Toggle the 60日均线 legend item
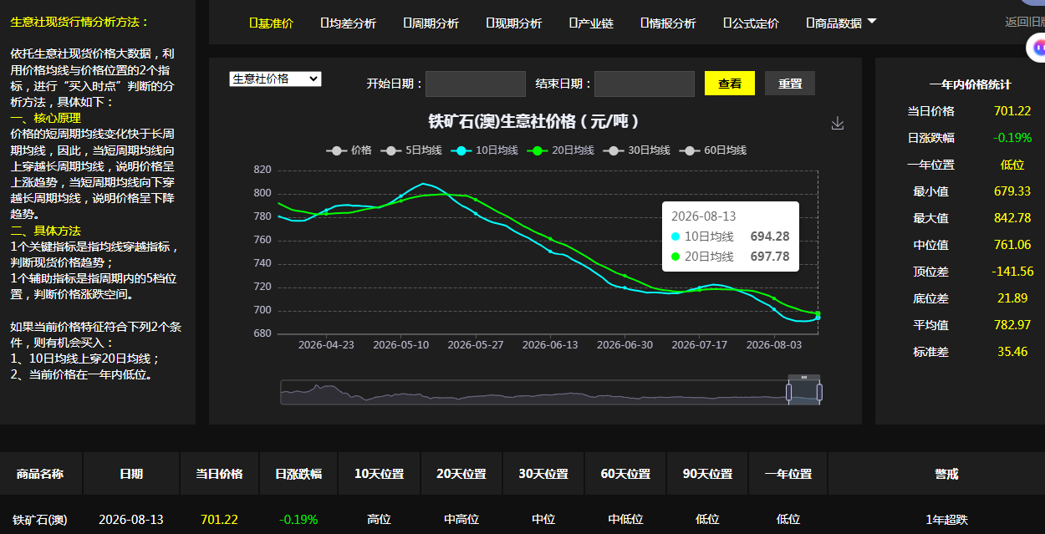The image size is (1045, 534). (x=715, y=150)
